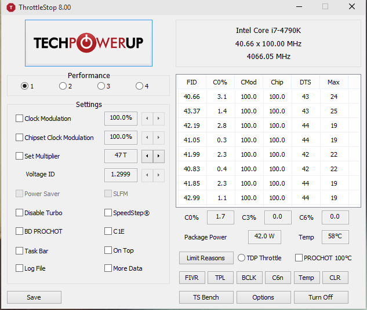Select the table row with FID 41.05

point(268,140)
